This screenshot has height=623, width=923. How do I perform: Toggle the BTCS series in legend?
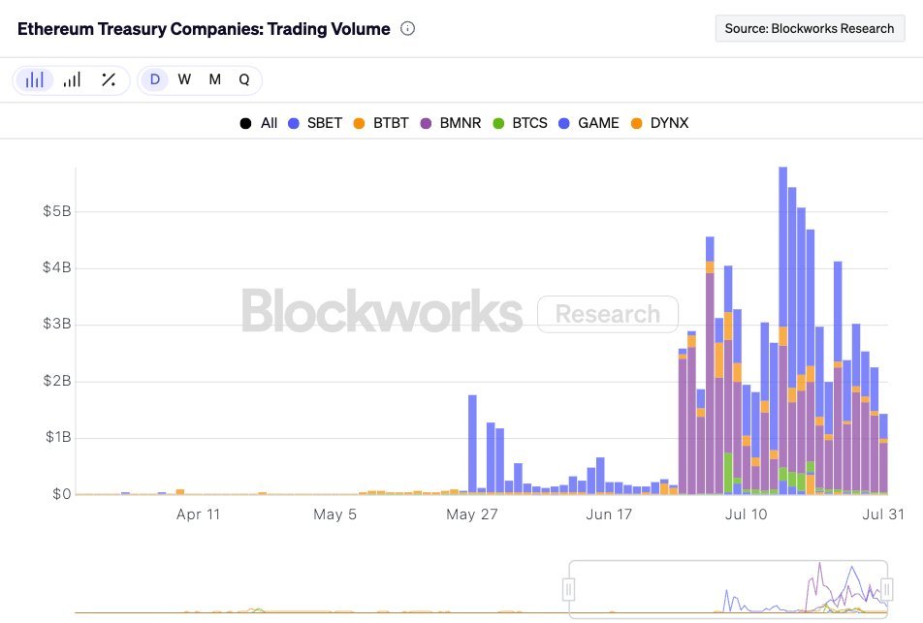[x=520, y=123]
